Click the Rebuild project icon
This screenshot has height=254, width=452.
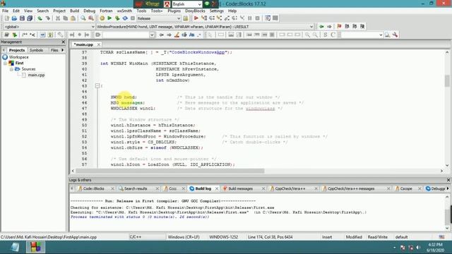click(125, 18)
